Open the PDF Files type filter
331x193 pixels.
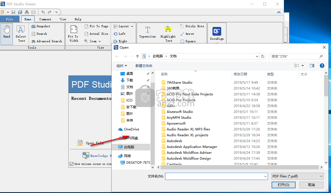(298, 176)
